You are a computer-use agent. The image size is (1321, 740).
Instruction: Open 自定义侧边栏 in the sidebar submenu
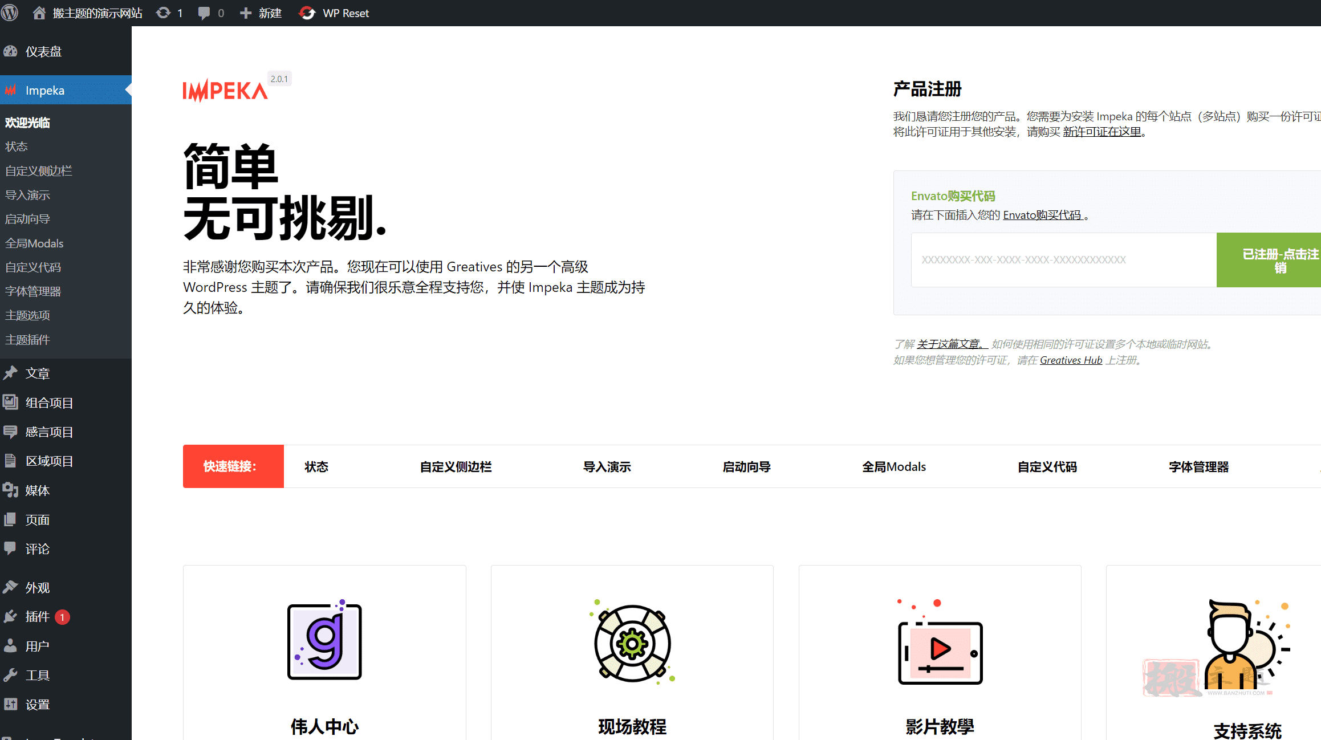(39, 170)
